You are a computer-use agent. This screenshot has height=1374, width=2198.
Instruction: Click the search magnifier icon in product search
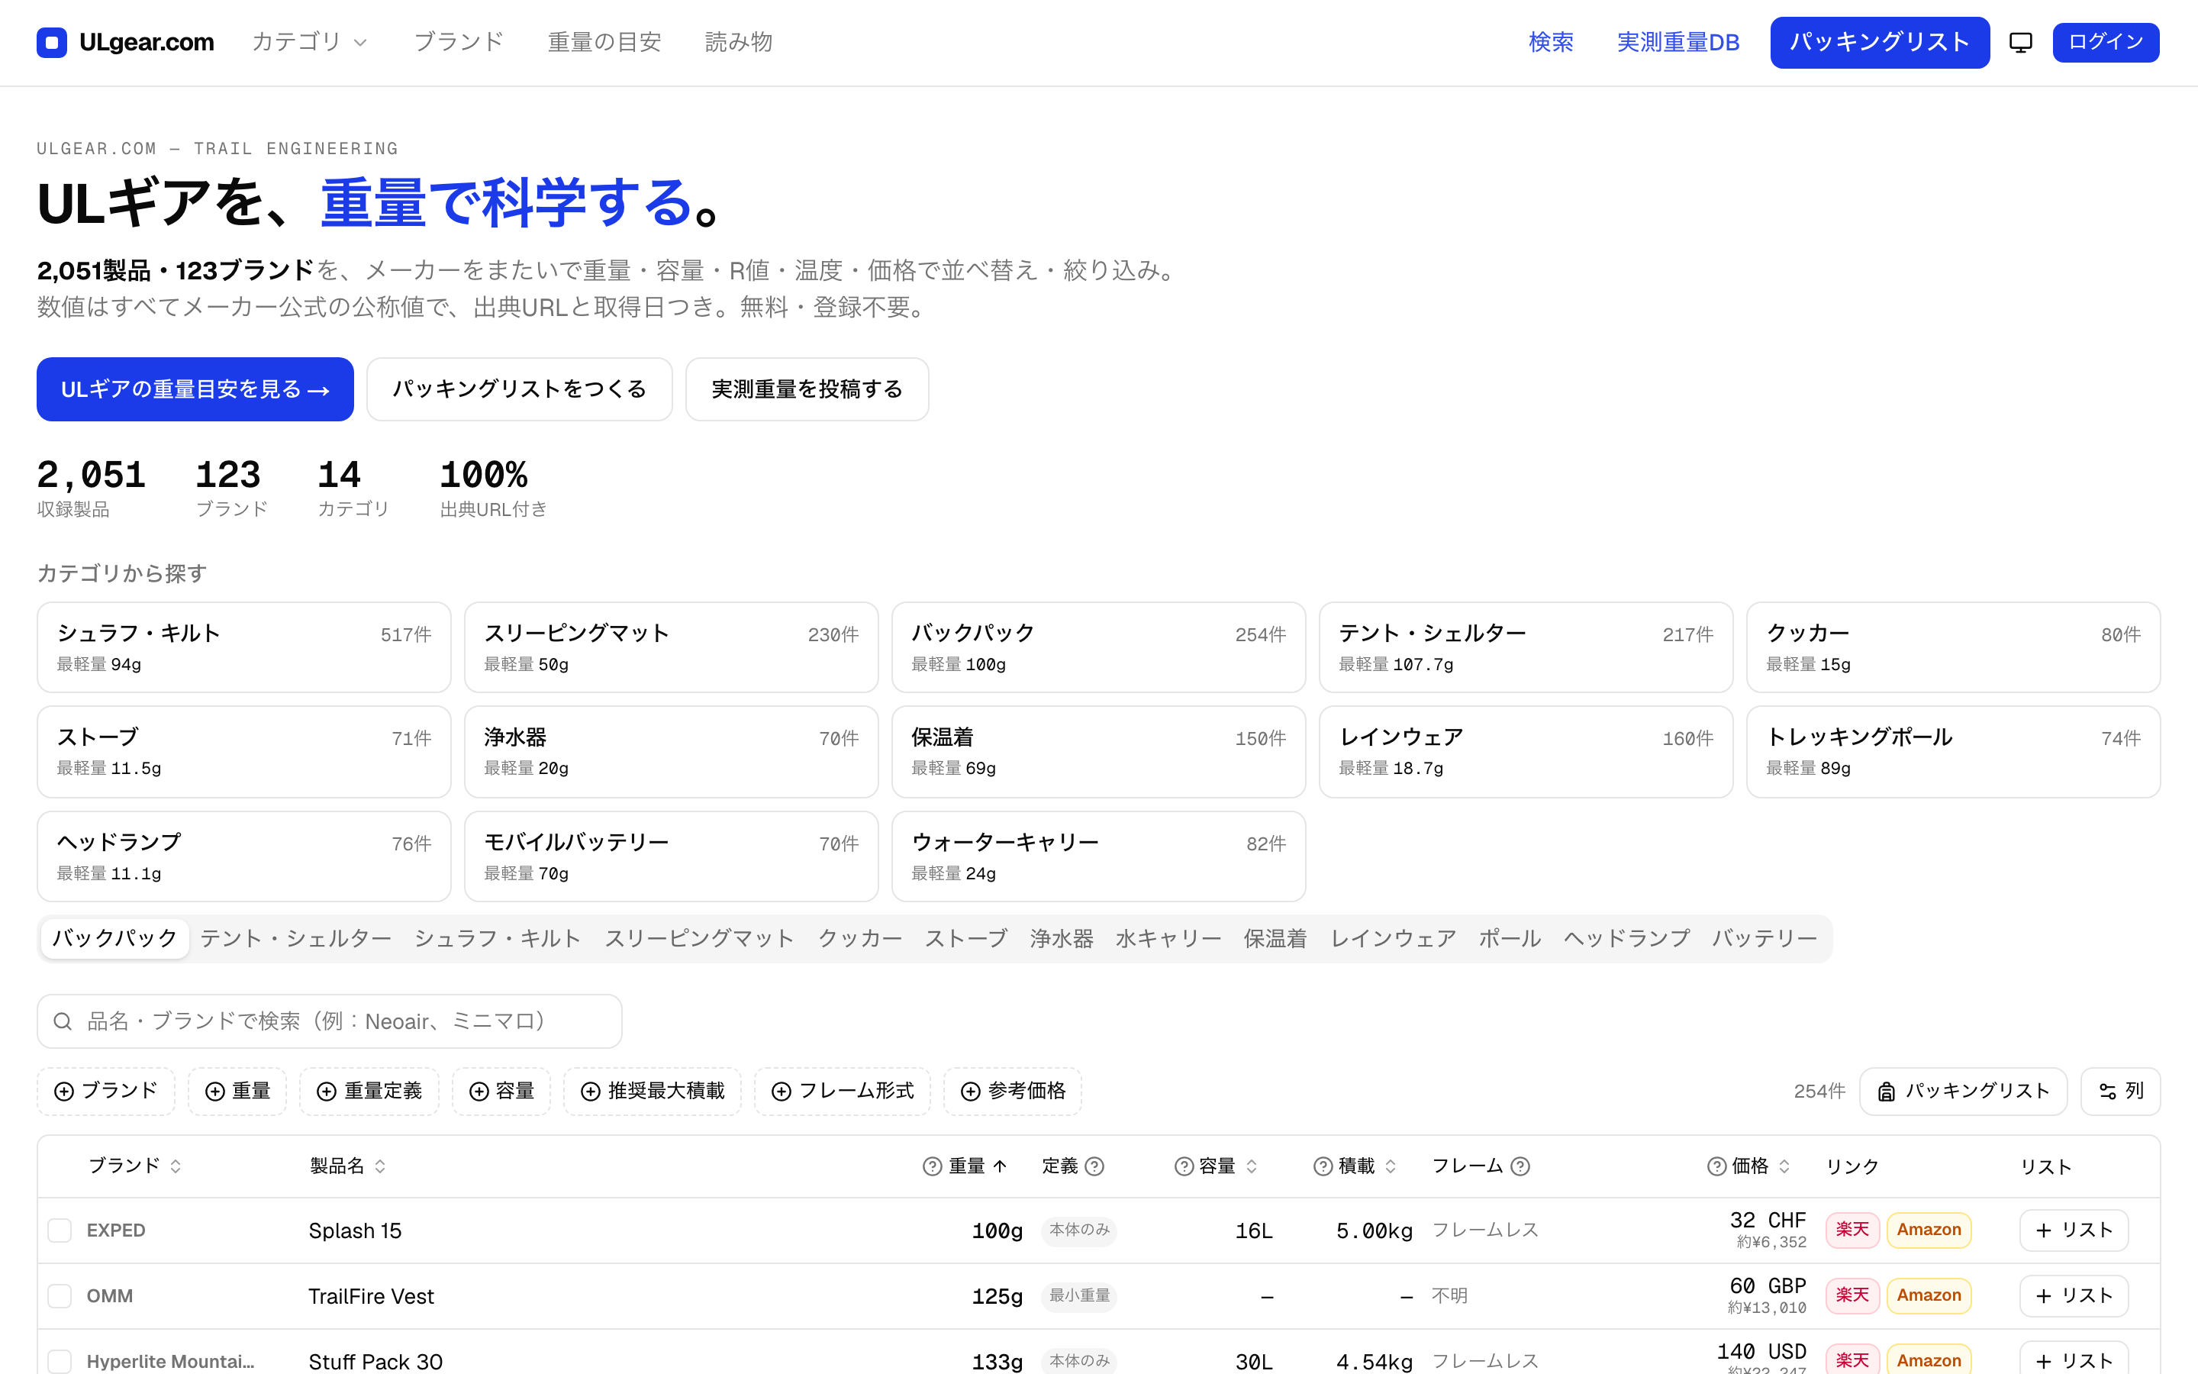(63, 1021)
